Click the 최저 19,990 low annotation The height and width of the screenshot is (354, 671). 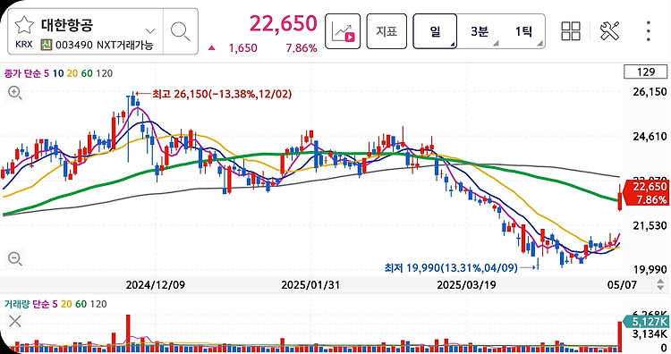451,267
